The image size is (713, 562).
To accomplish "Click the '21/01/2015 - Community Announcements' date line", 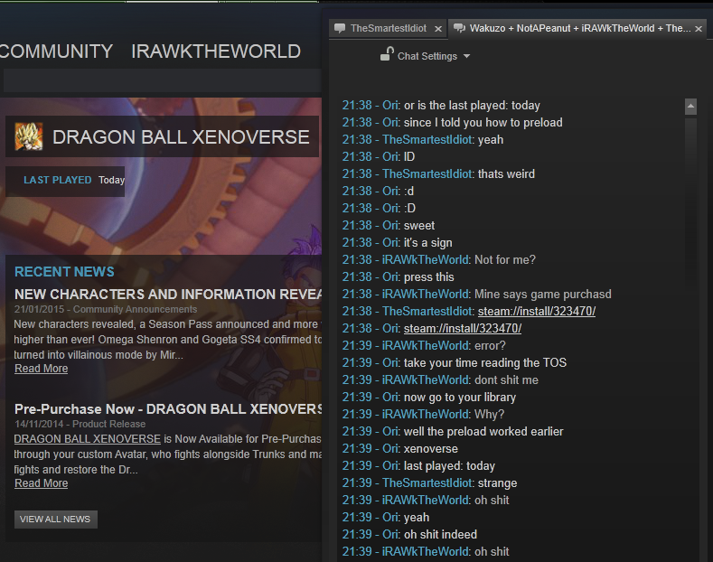I will (106, 309).
